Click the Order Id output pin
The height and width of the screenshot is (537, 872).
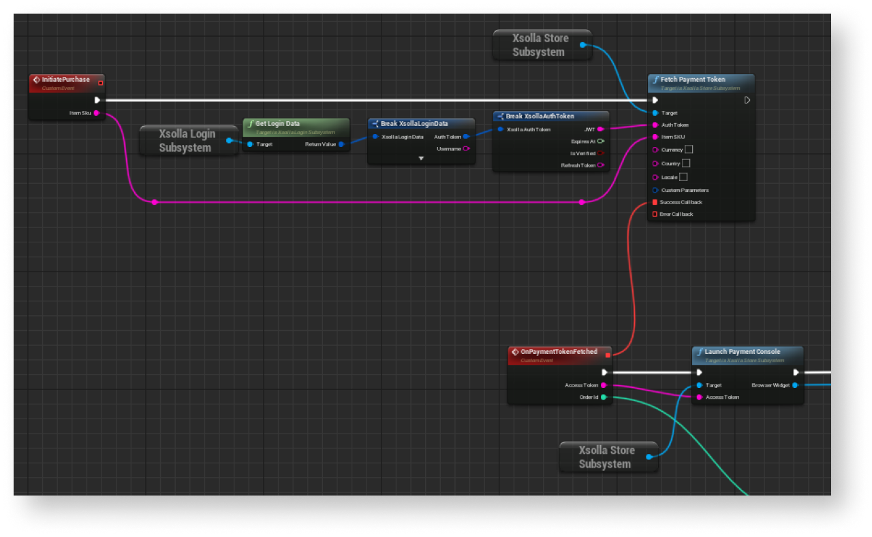tap(604, 397)
